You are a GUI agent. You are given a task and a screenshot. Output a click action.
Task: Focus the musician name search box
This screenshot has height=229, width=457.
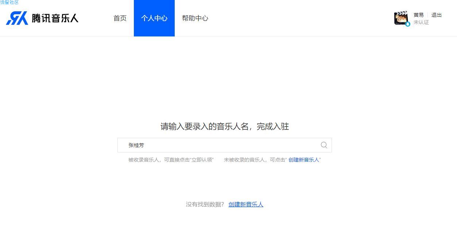point(225,145)
